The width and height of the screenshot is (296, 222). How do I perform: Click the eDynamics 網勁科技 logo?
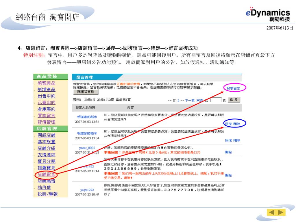coord(268,14)
